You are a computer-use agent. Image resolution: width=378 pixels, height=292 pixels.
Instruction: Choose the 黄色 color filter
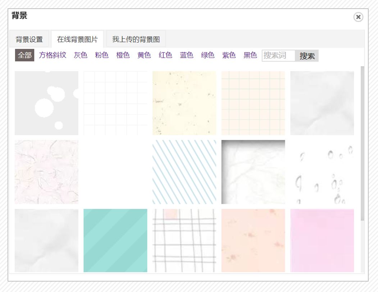144,55
